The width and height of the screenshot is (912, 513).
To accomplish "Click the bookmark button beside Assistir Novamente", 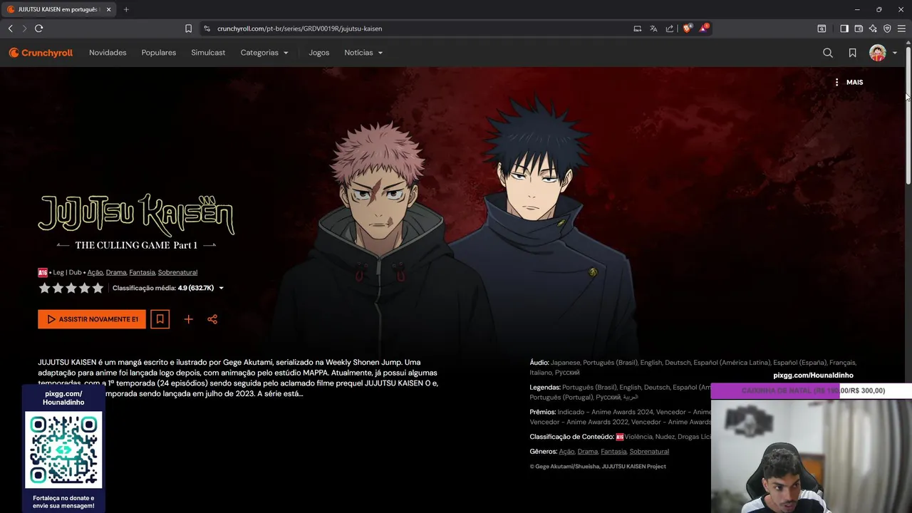I will pos(160,319).
